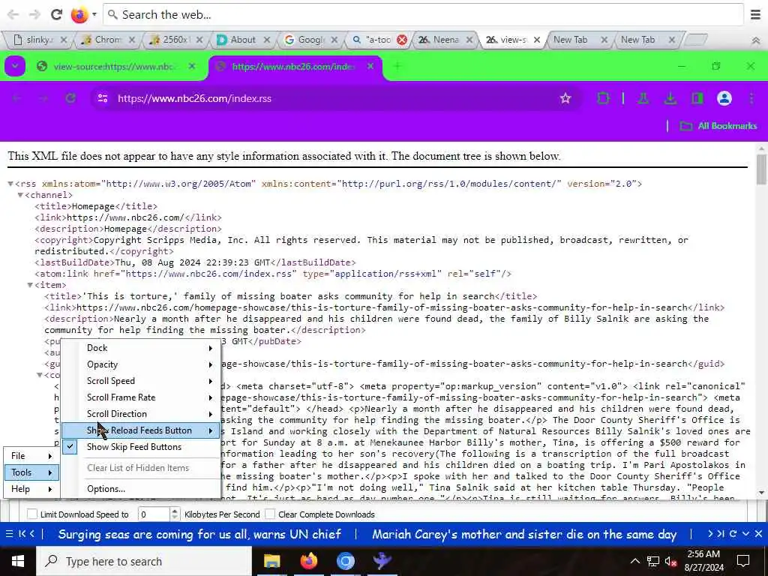The image size is (768, 576).
Task: Open the Scroll Speed submenu
Action: [x=140, y=381]
